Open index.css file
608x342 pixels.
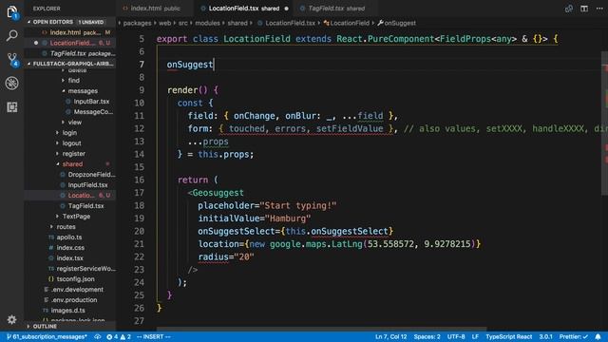point(70,248)
